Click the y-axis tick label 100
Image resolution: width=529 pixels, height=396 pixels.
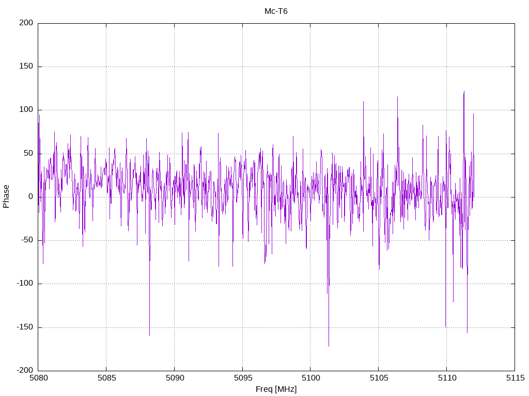[26, 110]
